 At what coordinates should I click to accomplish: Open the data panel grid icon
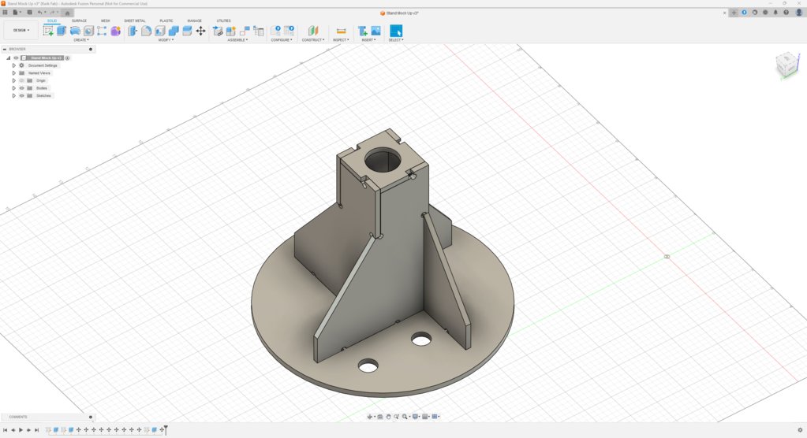point(6,13)
